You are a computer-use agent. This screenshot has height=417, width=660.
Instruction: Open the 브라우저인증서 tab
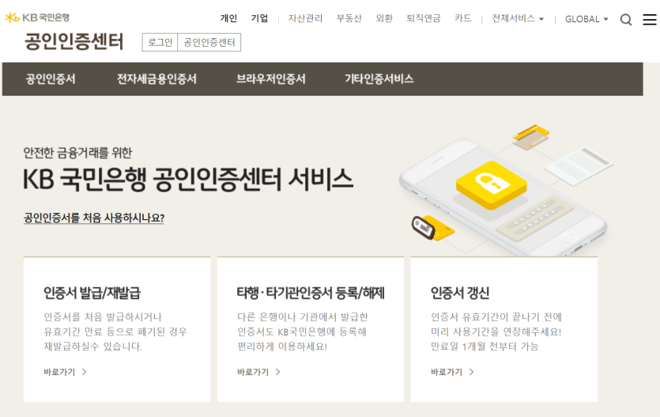click(x=270, y=79)
